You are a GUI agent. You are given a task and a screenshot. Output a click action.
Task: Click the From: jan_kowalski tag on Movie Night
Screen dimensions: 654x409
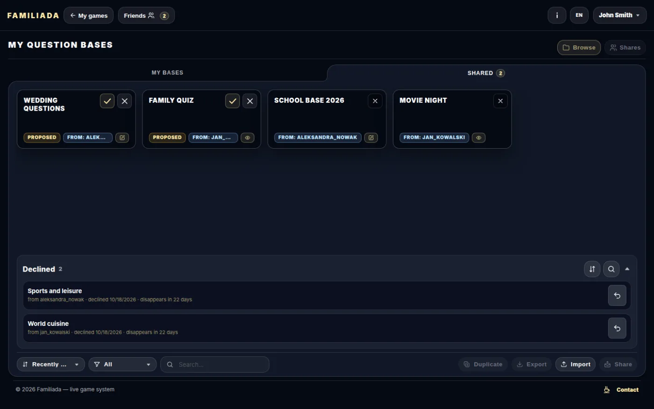click(434, 137)
